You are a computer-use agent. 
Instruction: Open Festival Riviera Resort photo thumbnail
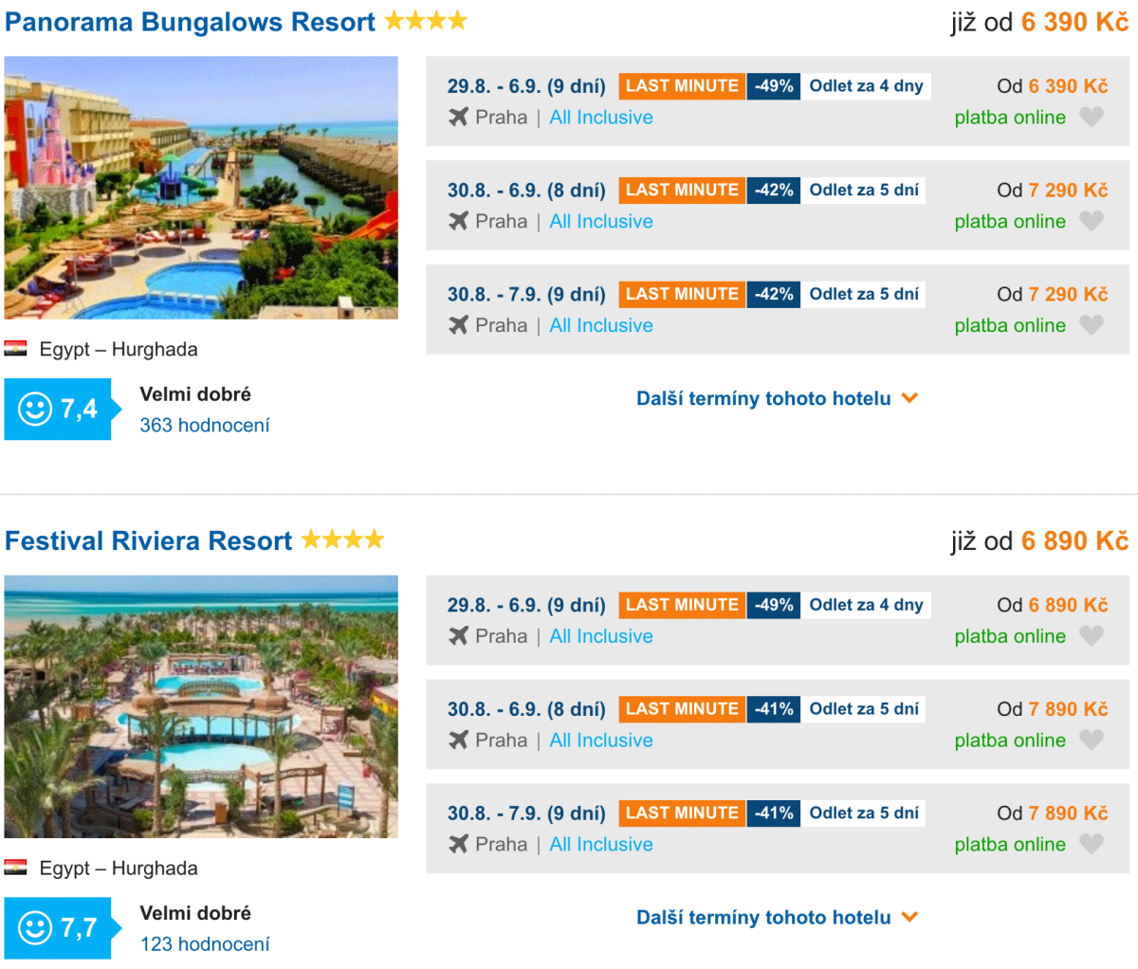201,706
